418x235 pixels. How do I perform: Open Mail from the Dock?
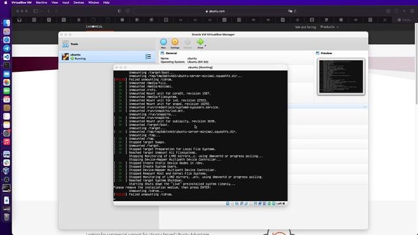[7, 74]
